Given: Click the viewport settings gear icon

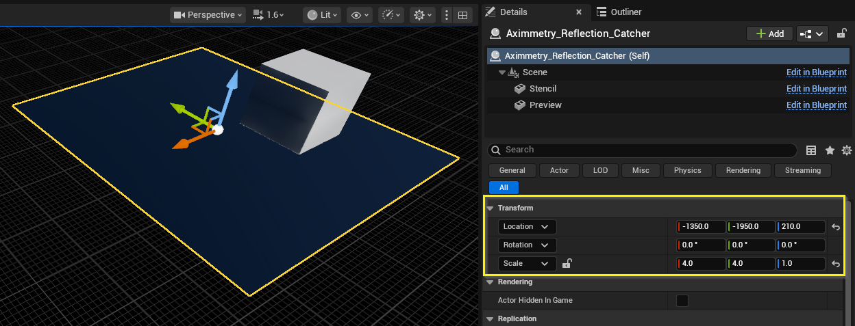Looking at the screenshot, I should click(421, 15).
